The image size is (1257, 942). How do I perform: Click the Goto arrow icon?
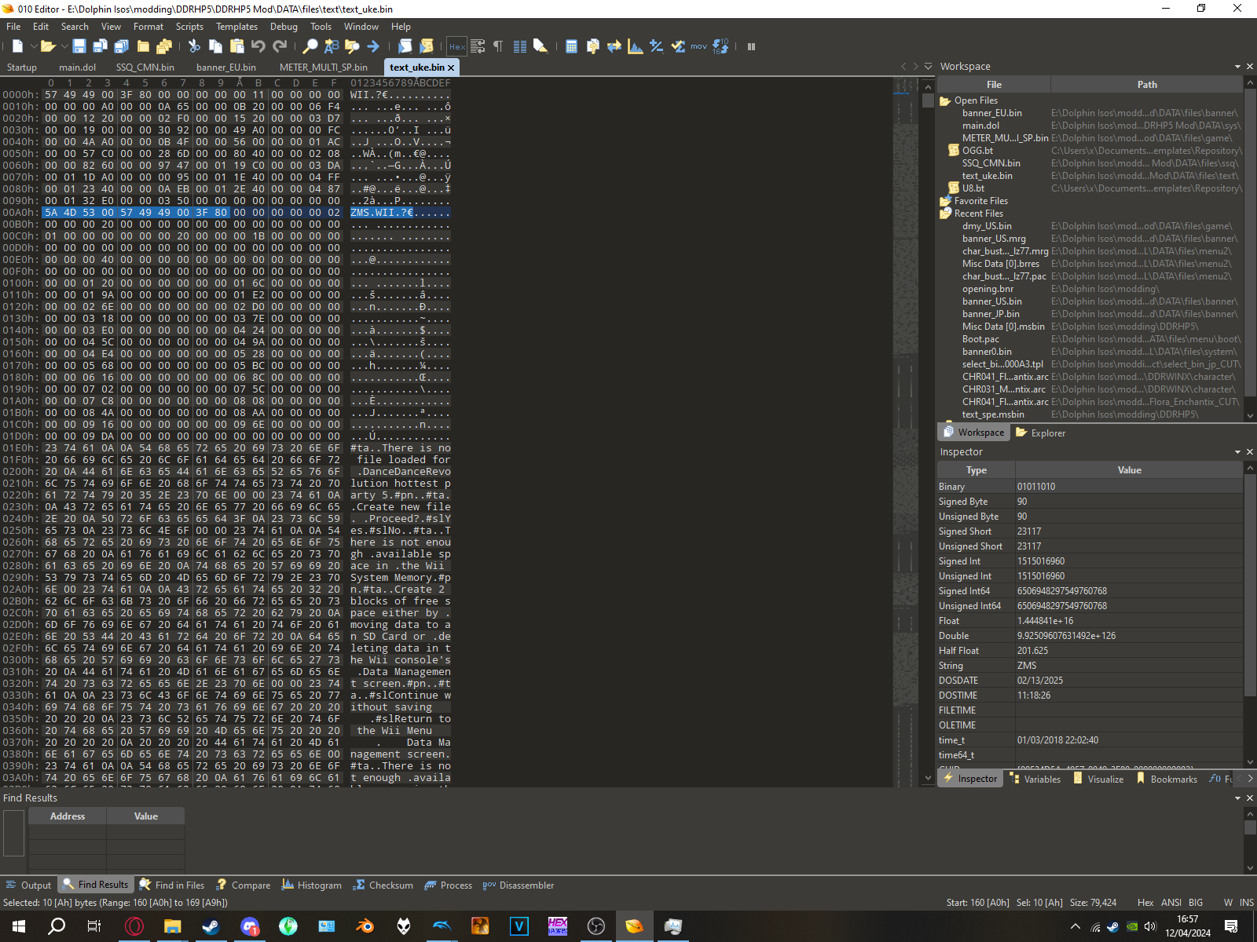pyautogui.click(x=373, y=46)
